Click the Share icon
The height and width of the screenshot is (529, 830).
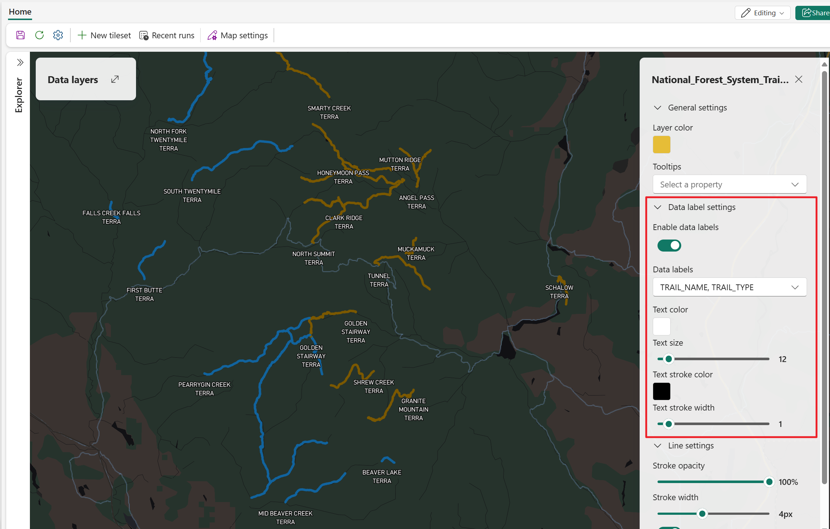(x=807, y=12)
